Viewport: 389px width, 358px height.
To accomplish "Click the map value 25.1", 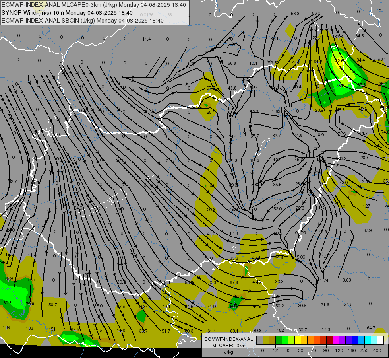I will pos(211,112).
